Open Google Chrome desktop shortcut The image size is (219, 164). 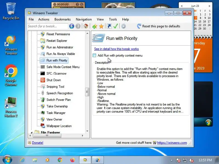point(11,75)
